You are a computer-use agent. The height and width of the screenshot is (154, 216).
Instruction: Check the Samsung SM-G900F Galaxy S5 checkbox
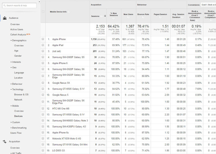coord(43,57)
